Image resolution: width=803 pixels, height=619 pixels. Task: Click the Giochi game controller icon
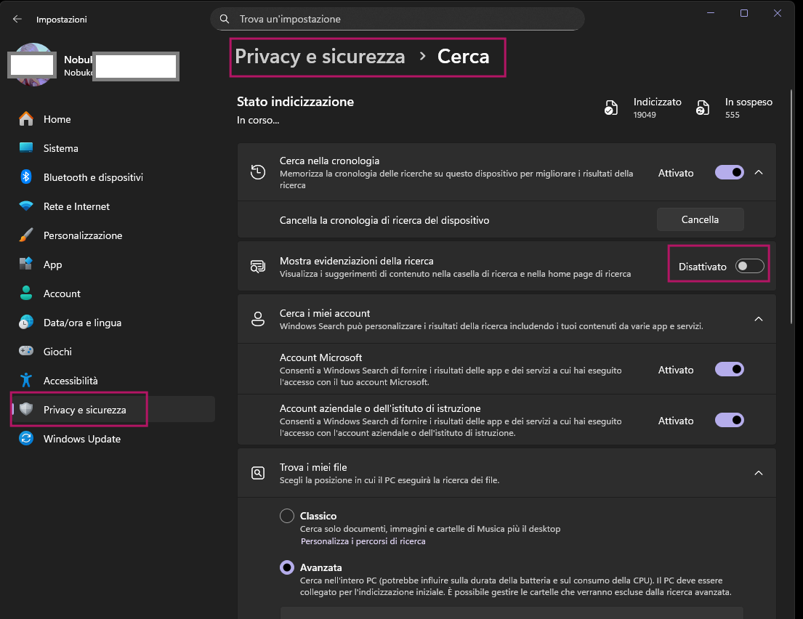[x=26, y=351]
